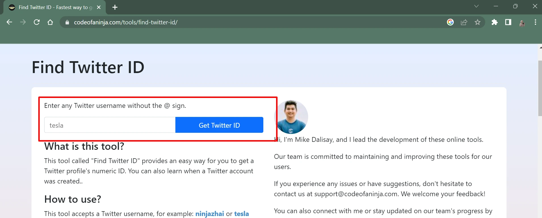Restore down the browser window
The width and height of the screenshot is (542, 218).
pos(515,6)
